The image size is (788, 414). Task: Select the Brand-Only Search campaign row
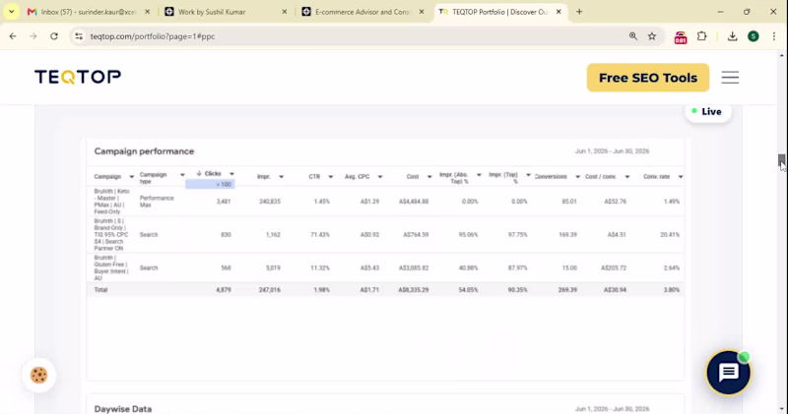click(x=385, y=234)
